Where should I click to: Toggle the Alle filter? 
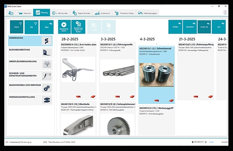[31, 27]
